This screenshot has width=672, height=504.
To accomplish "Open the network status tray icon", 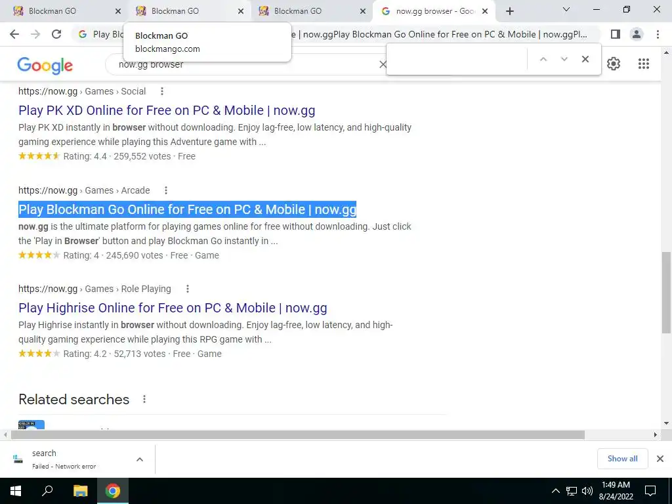I will [x=572, y=491].
